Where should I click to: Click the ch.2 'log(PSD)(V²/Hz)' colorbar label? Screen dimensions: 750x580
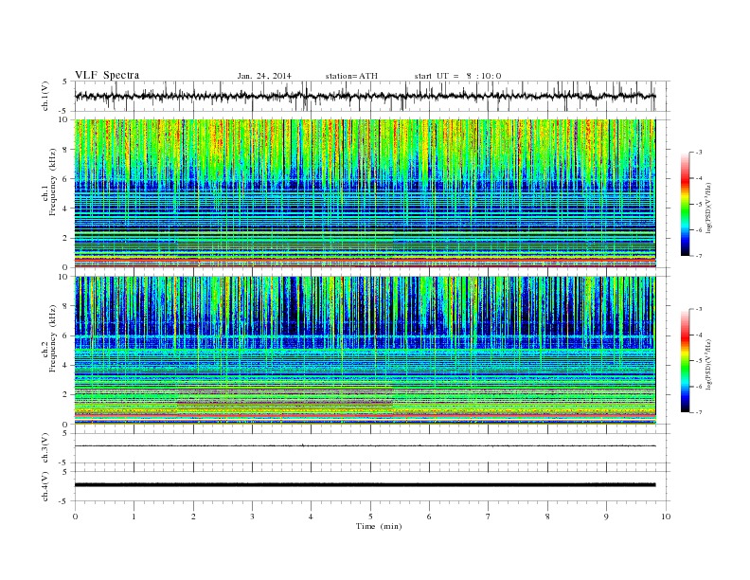pyautogui.click(x=709, y=363)
